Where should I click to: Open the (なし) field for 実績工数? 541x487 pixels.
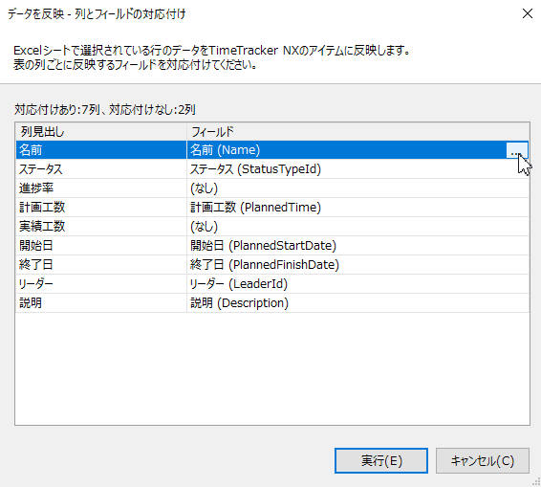357,227
